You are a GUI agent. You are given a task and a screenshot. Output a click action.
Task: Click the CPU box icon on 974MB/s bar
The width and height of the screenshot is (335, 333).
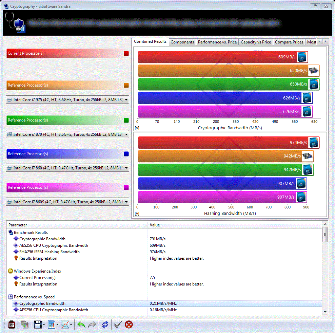coord(314,143)
